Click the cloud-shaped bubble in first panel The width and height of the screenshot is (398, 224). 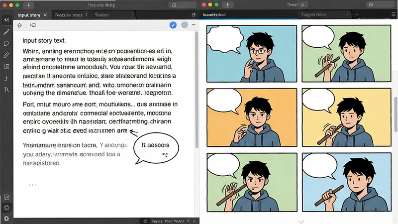[225, 40]
